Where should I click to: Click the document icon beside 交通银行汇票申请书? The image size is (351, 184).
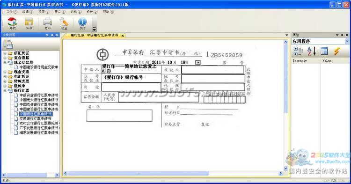pos(16,118)
